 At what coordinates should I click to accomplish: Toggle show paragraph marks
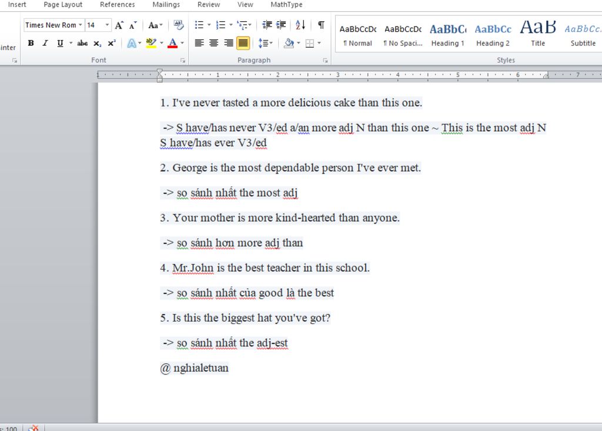321,25
